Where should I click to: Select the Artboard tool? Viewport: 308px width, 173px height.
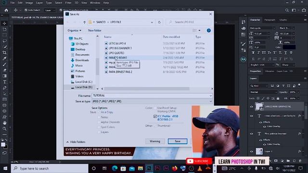(4, 29)
